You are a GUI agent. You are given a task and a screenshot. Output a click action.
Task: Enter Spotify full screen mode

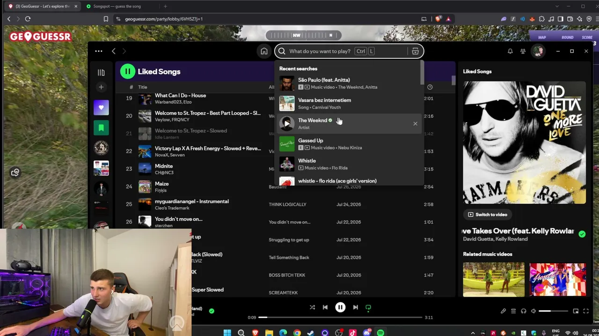(x=586, y=311)
